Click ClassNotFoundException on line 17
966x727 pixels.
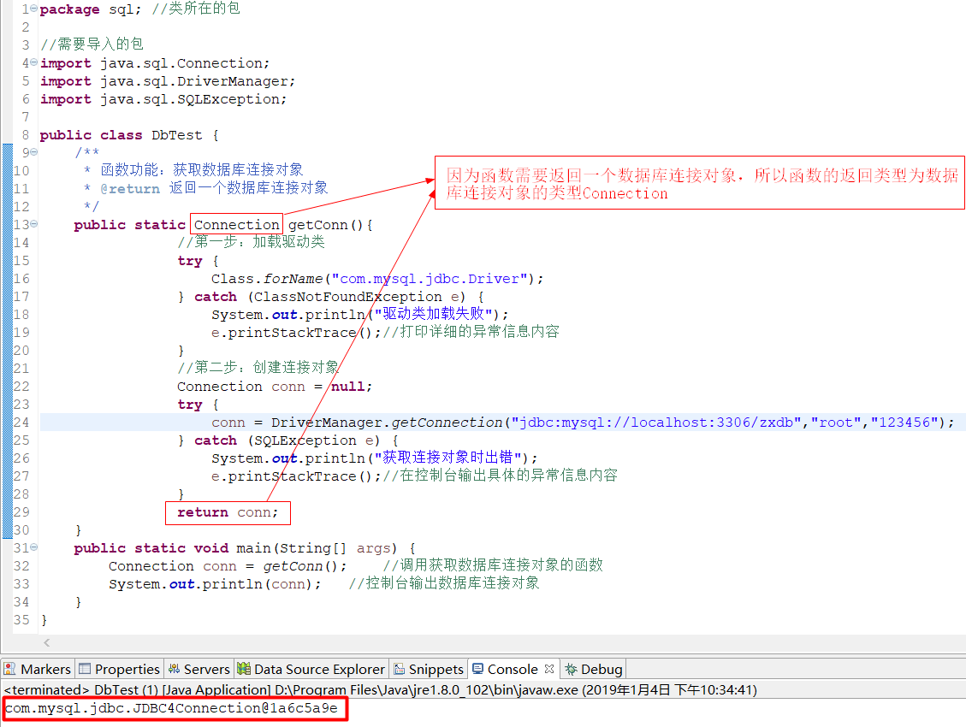coord(347,297)
